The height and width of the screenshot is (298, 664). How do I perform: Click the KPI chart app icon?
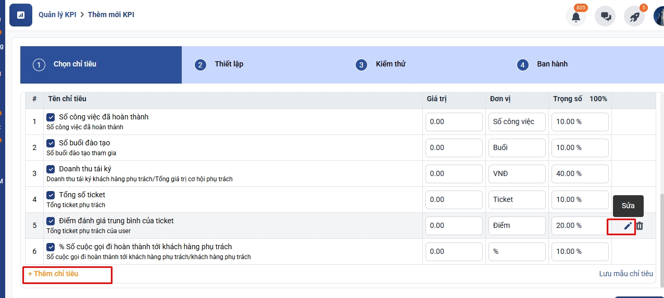(x=21, y=15)
